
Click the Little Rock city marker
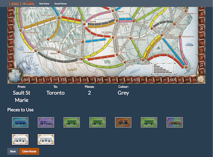tap(131, 38)
